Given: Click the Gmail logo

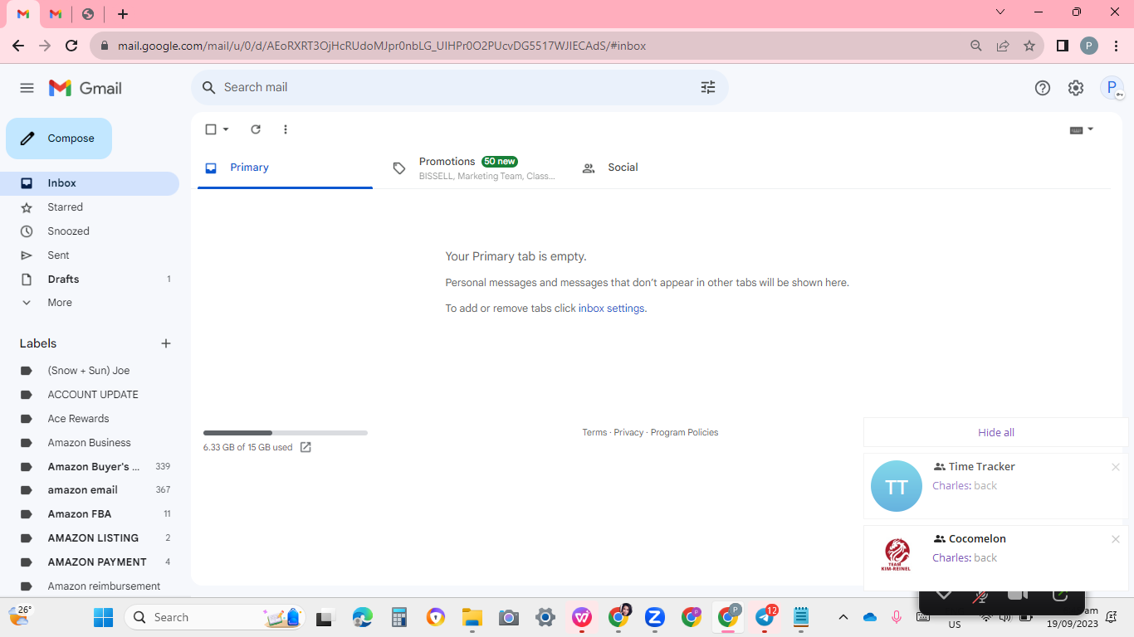Looking at the screenshot, I should pos(86,88).
